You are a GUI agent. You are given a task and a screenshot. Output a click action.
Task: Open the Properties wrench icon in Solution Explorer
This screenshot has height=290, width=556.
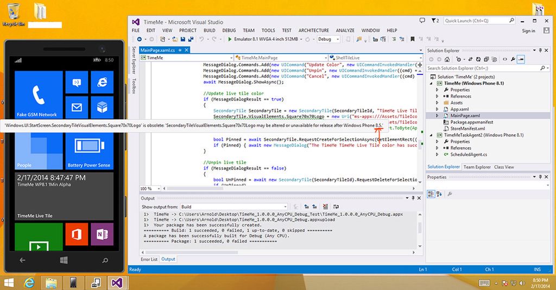tap(513, 59)
